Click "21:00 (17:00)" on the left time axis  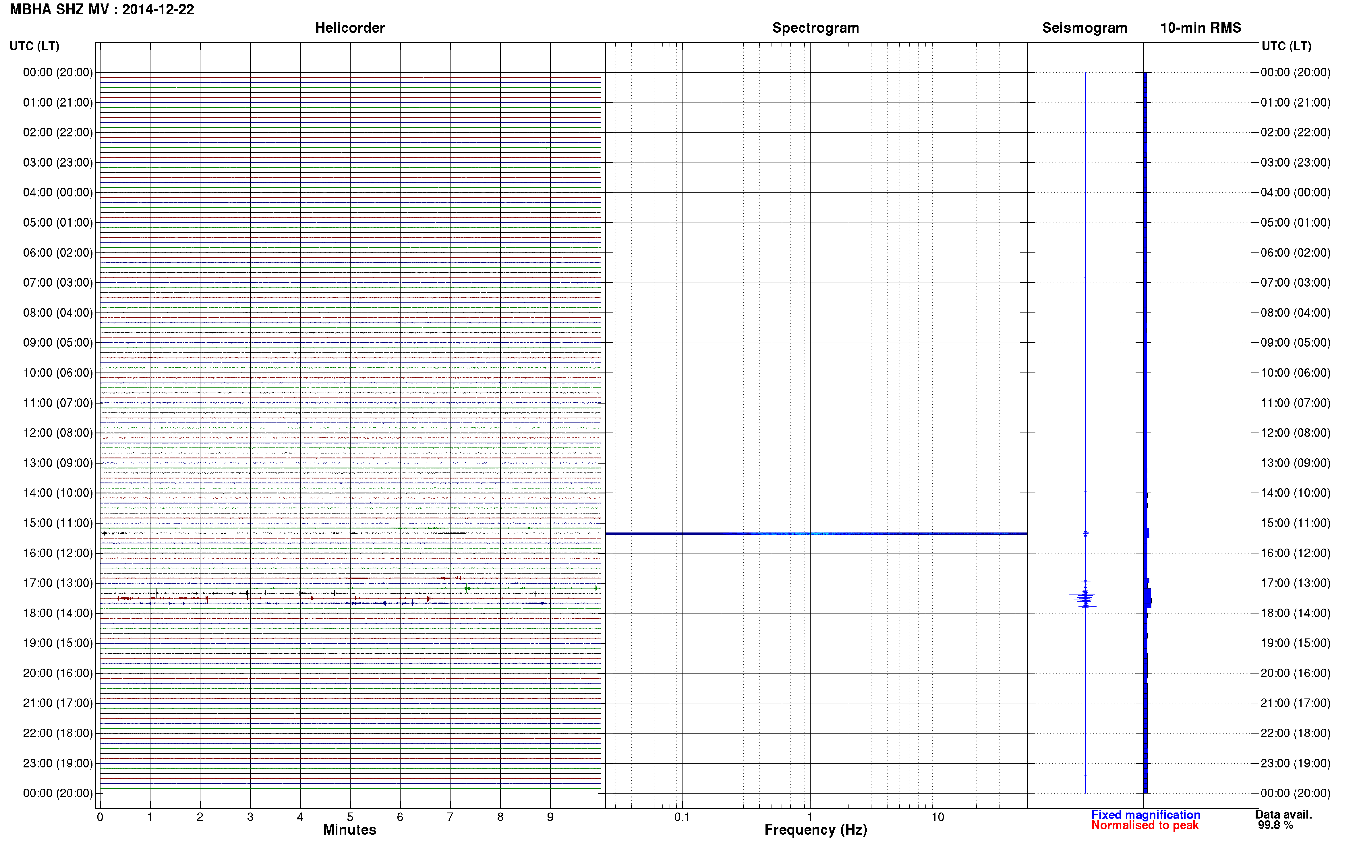point(58,703)
